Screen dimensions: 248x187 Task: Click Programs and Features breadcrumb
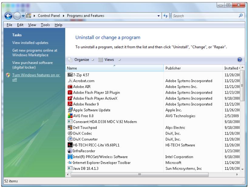86,16
